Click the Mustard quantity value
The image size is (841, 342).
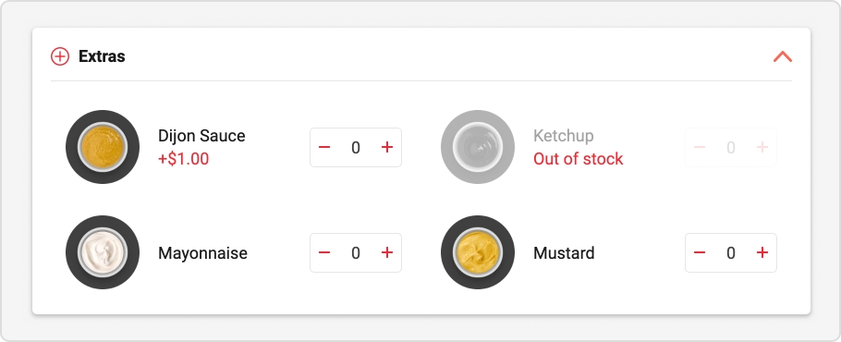pos(730,252)
